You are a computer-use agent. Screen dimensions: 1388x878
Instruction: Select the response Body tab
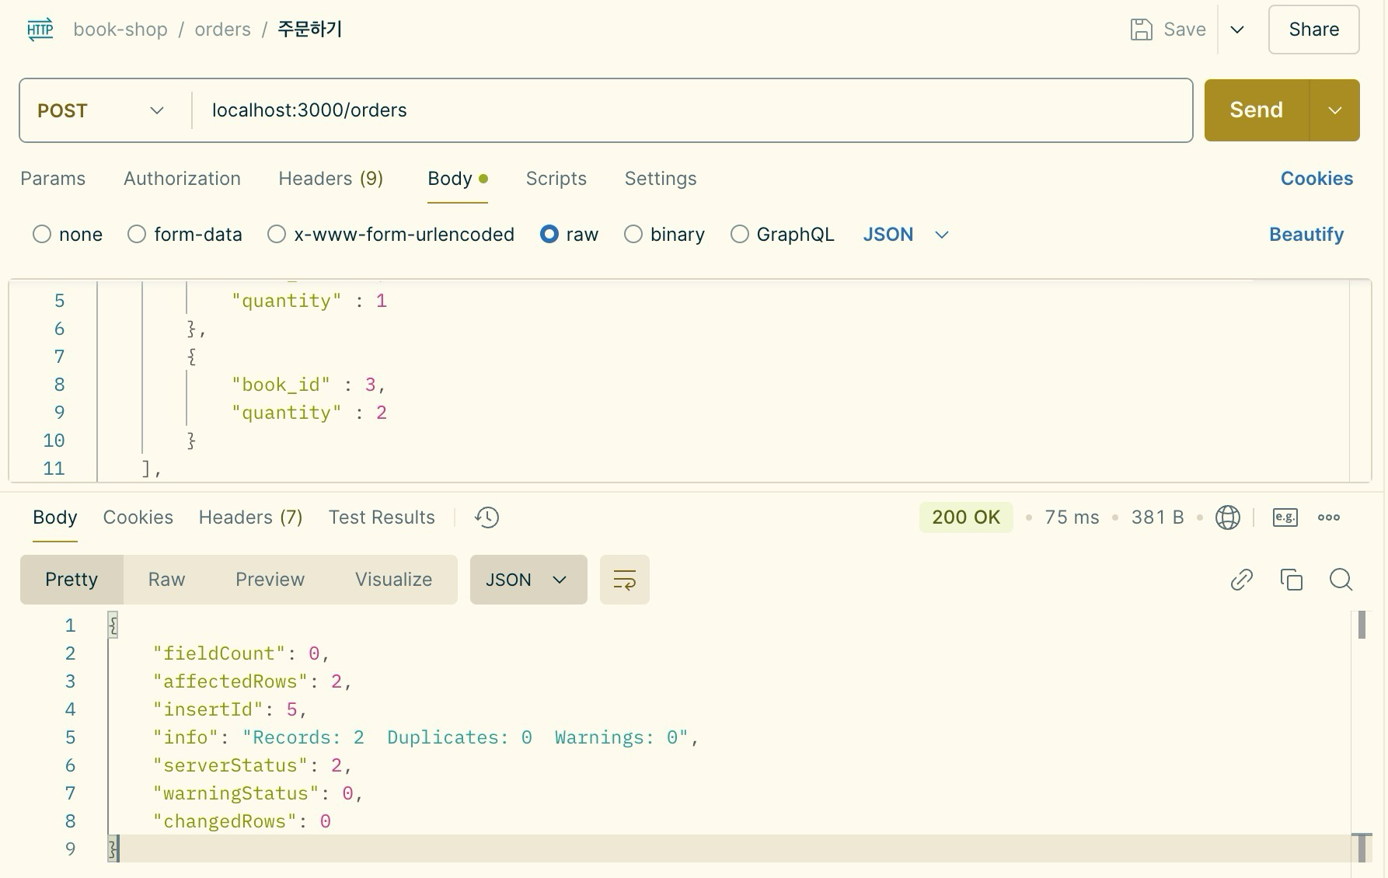pos(55,517)
